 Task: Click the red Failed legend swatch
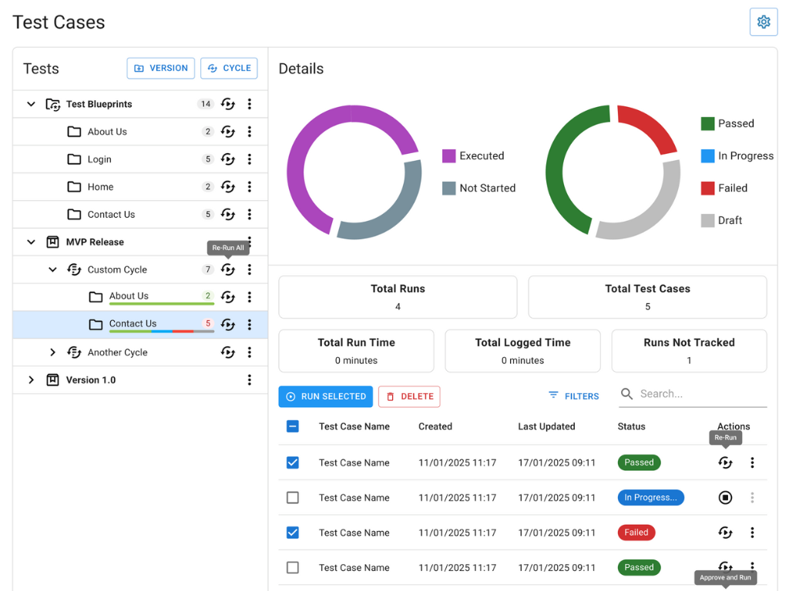click(708, 189)
